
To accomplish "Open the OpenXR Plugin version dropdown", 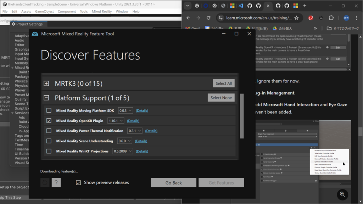I will (x=116, y=121).
